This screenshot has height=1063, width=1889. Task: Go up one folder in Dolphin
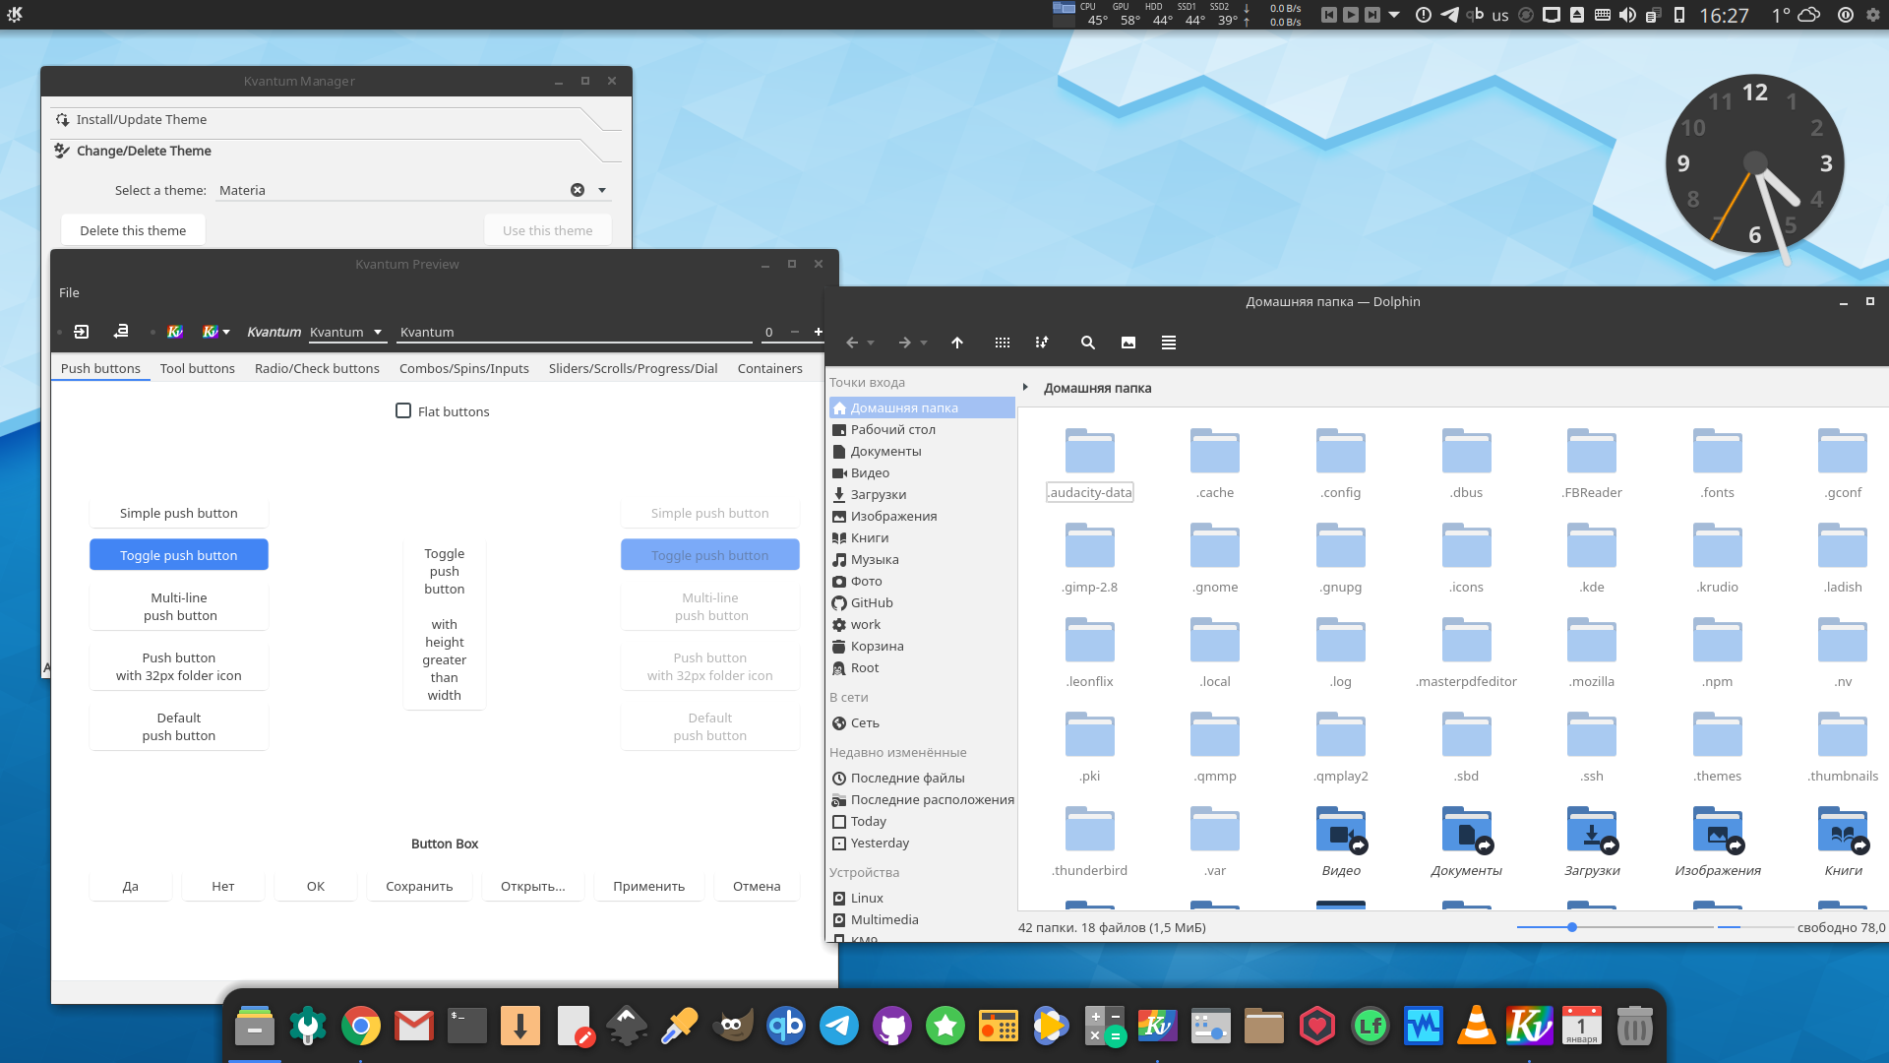[957, 343]
